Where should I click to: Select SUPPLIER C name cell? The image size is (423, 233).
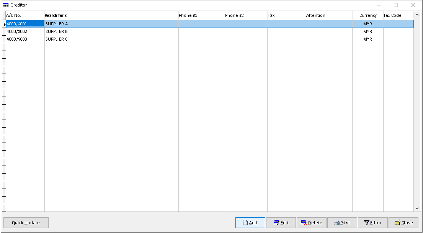click(111, 39)
